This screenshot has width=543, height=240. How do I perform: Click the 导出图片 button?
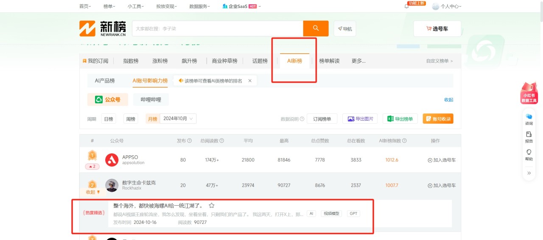(x=360, y=119)
